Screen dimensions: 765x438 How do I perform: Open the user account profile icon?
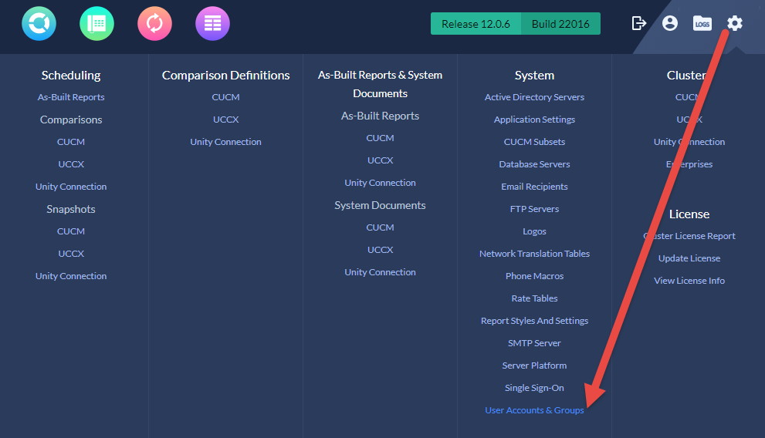point(670,23)
